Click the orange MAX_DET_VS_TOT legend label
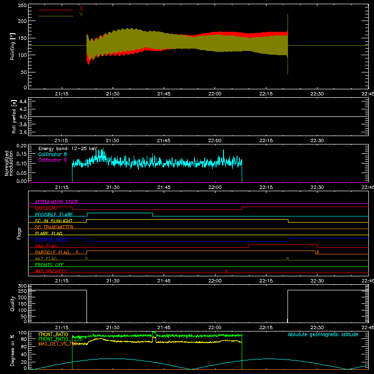The height and width of the screenshot is (374, 374). tap(58, 344)
